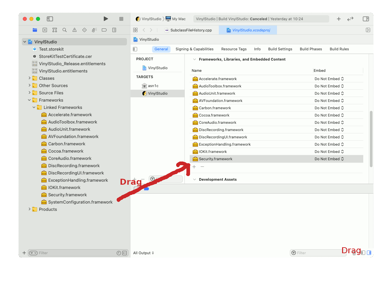Show recently modified files filter icon
The image size is (392, 282).
119,253
